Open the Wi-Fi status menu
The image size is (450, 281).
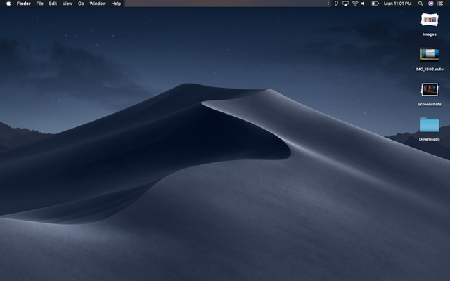pos(355,4)
